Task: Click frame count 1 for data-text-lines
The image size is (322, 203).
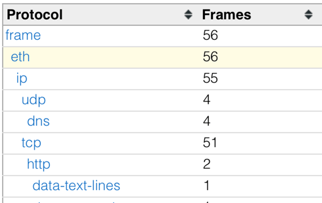Action: pos(207,185)
